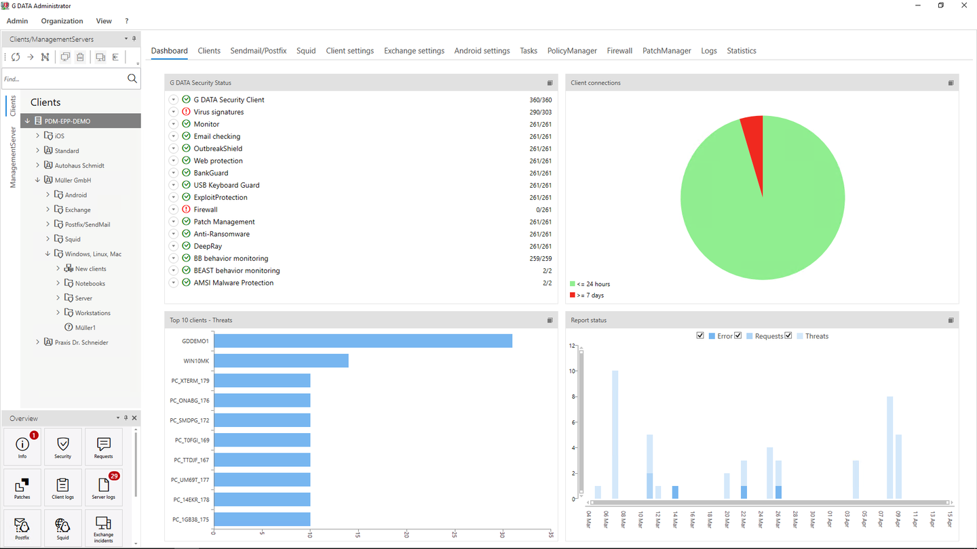Click the magnifier icon in Find box
The width and height of the screenshot is (977, 549).
132,79
